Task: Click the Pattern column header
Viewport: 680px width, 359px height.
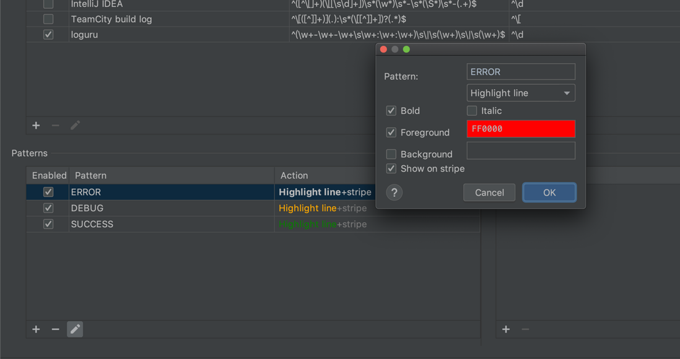Action: click(90, 176)
